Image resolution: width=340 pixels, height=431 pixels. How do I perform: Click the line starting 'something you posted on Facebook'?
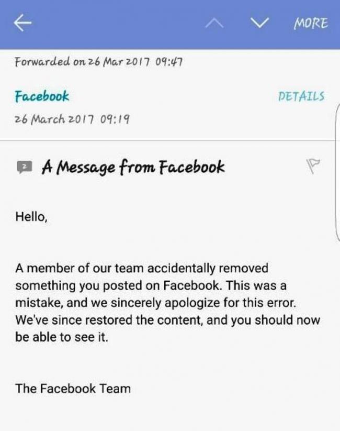coord(151,286)
